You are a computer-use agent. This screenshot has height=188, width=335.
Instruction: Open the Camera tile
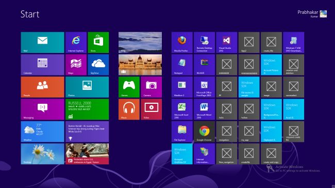pos(151,87)
